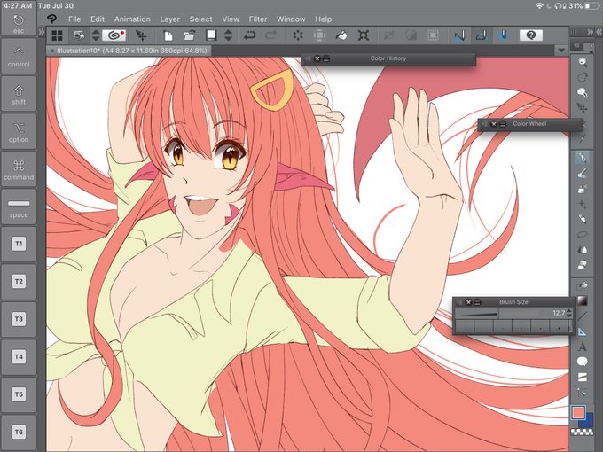Open the Window menu

tap(291, 19)
